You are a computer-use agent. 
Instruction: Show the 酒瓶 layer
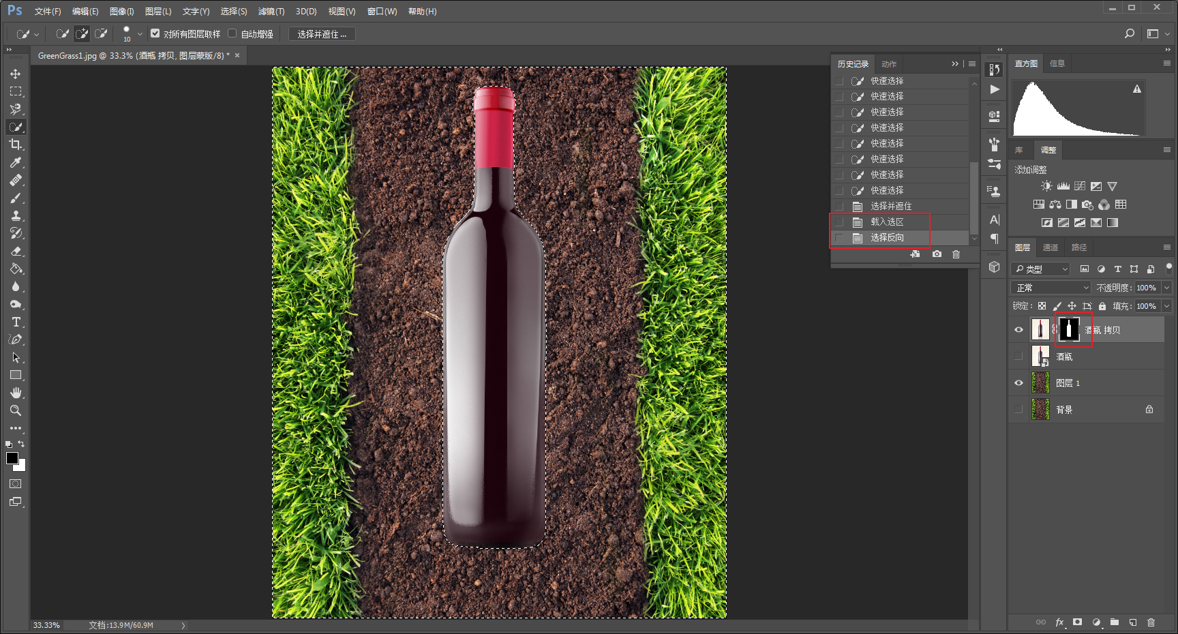pos(1018,356)
